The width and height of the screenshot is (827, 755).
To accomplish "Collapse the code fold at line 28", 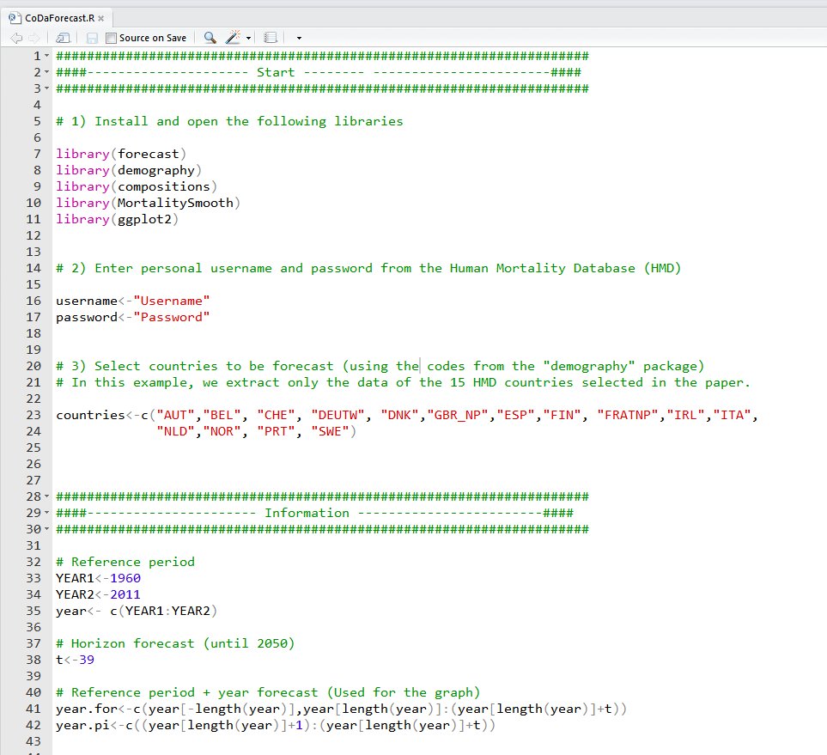I will [46, 496].
